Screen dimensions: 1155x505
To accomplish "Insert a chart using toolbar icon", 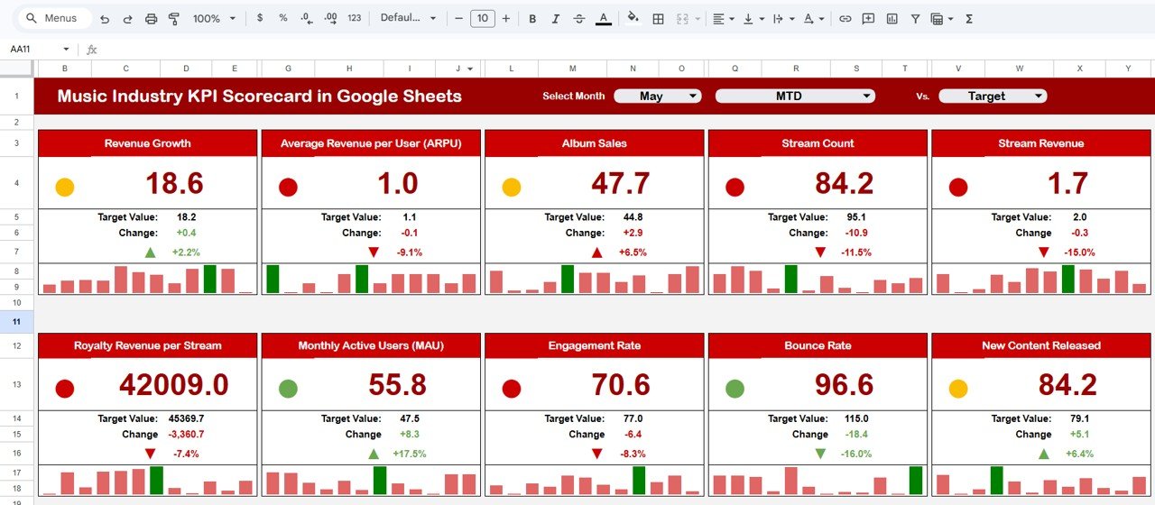I will (x=892, y=19).
